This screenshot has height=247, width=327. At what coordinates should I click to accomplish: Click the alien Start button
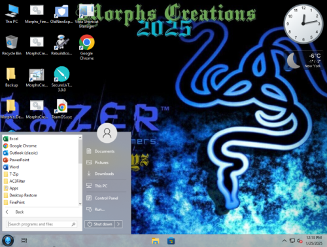click(x=8, y=240)
